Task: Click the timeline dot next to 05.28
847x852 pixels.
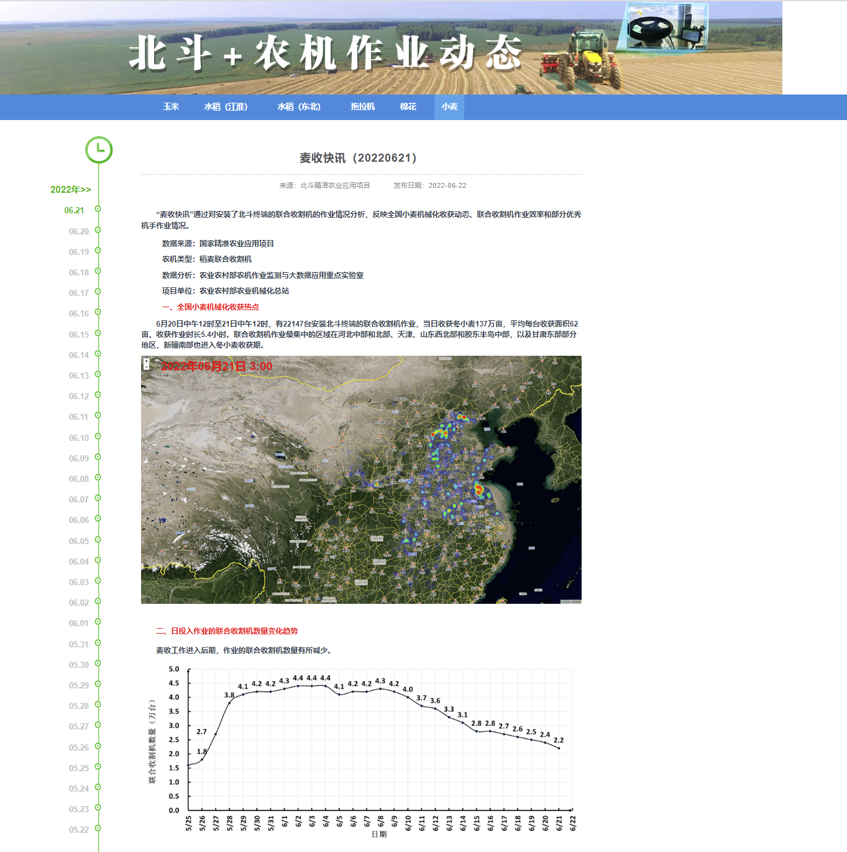Action: click(x=98, y=705)
